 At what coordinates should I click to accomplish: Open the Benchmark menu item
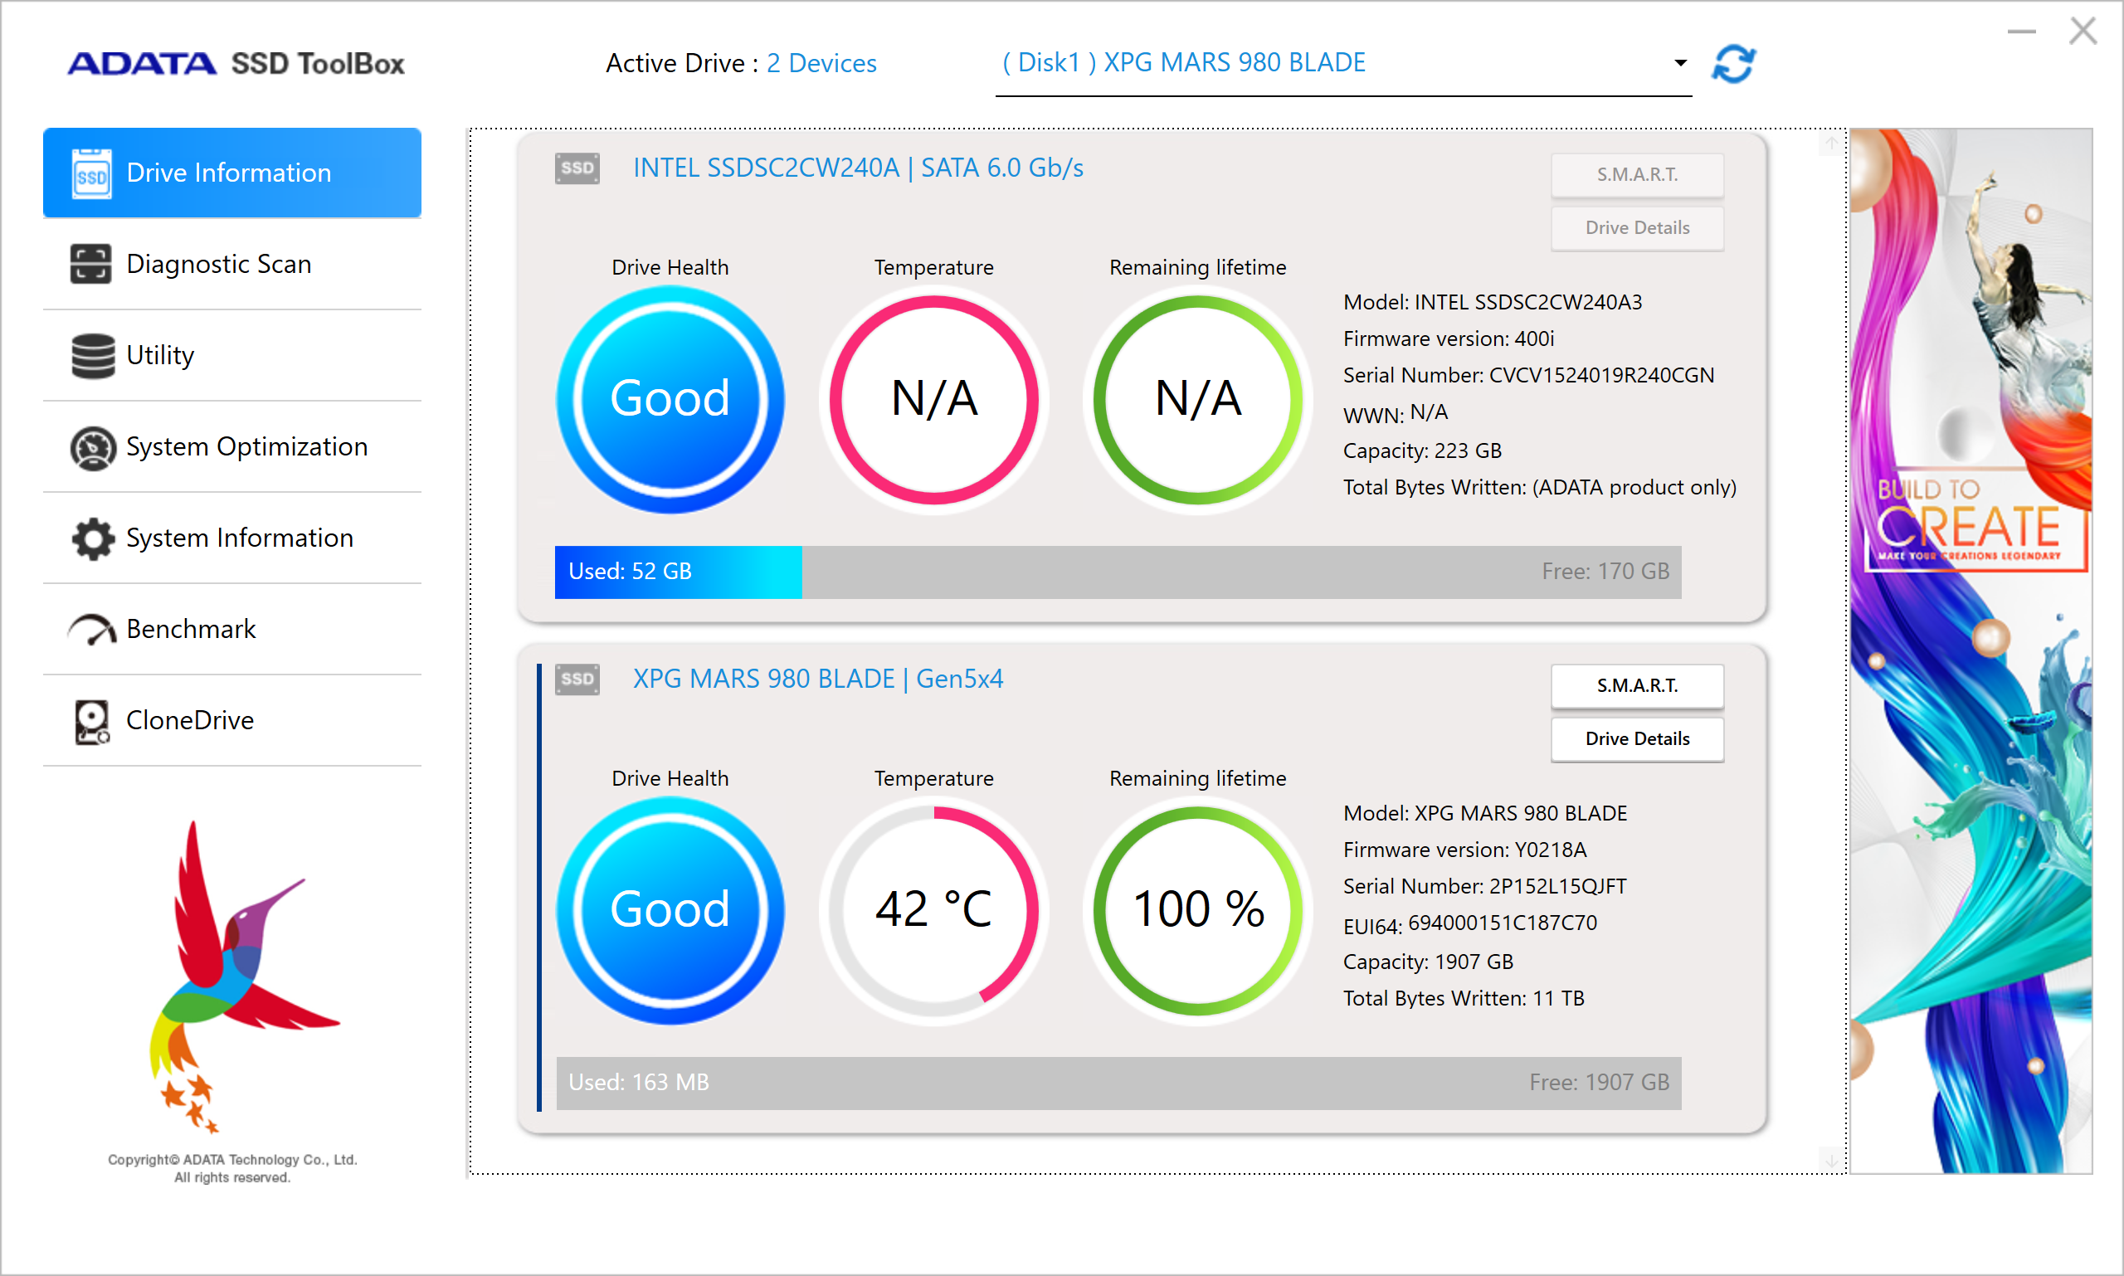click(191, 630)
